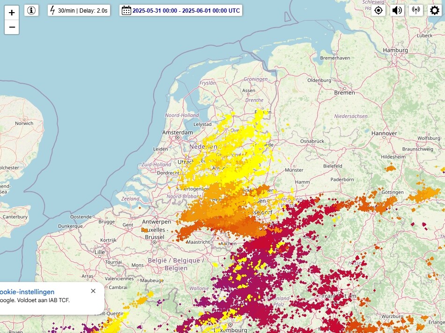Click the Valenciennes city label
445x333 pixels.
119,279
